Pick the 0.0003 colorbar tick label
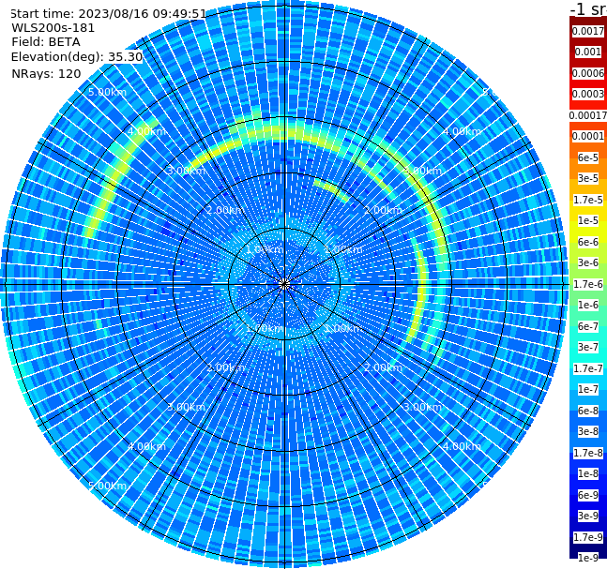This screenshot has height=569, width=607. tap(588, 94)
